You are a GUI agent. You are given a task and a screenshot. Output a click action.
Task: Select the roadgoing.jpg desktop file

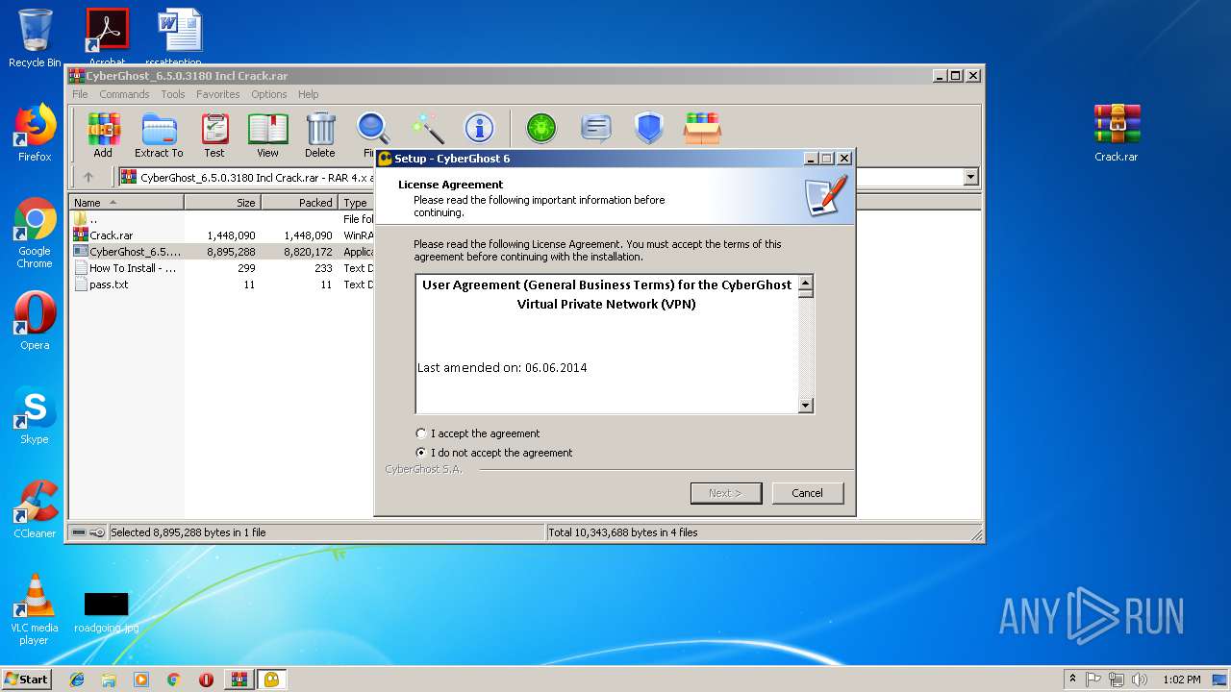tap(106, 613)
